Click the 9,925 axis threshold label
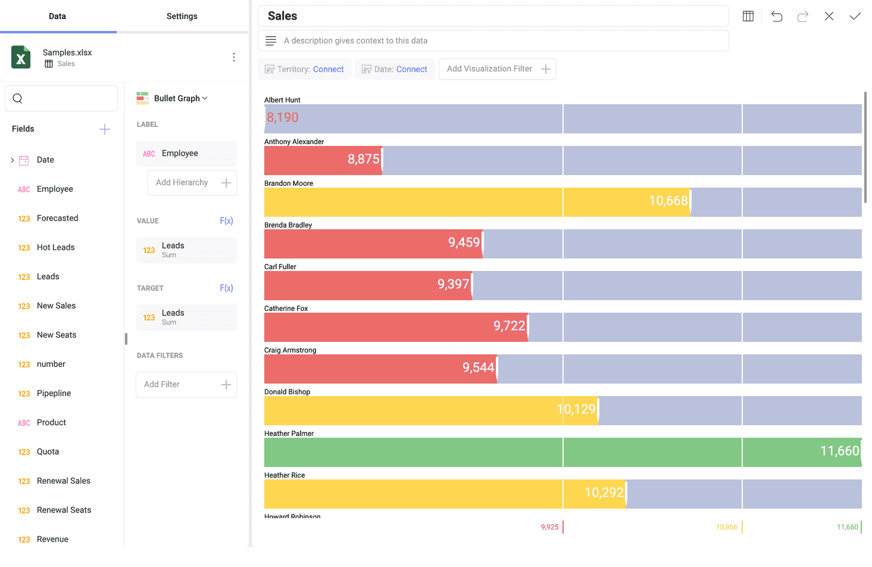The width and height of the screenshot is (872, 567). pos(550,527)
